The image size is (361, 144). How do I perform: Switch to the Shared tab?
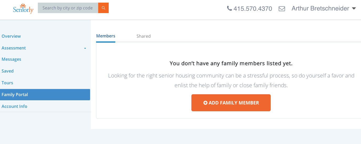click(143, 36)
